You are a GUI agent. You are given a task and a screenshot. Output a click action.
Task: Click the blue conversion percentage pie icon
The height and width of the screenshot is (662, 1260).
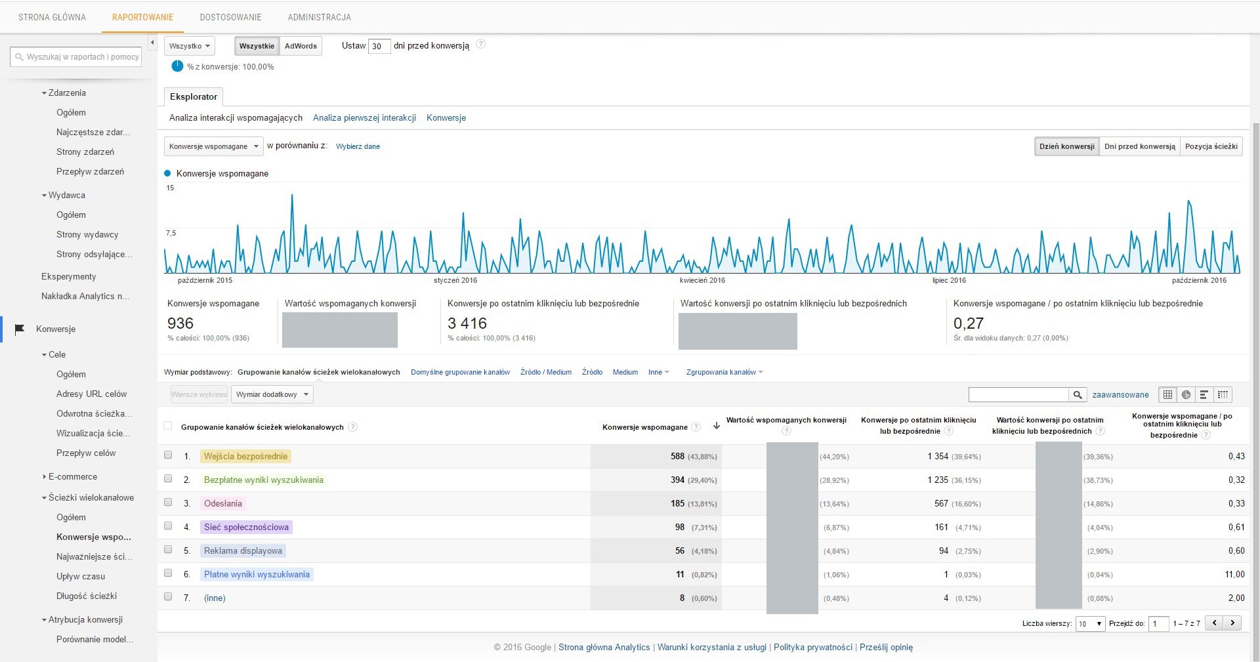coord(177,66)
